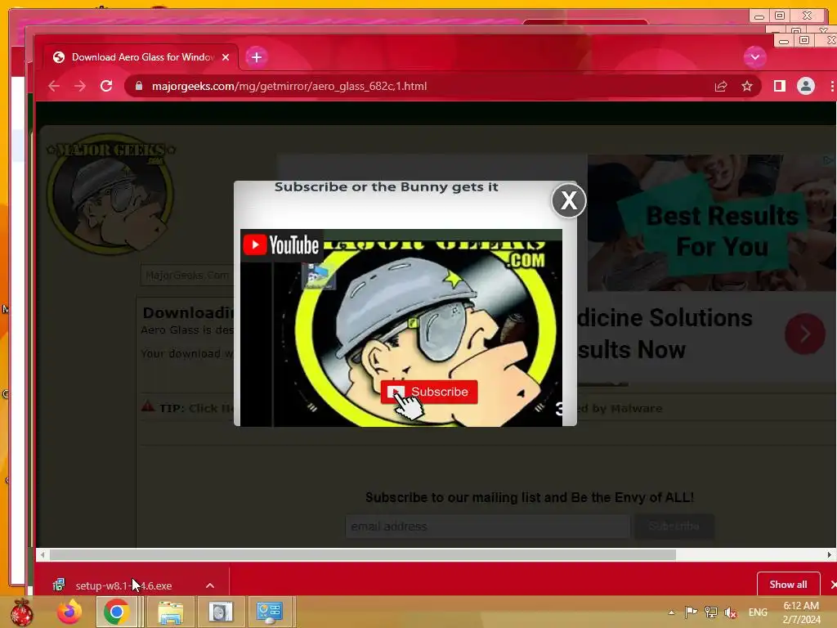Click the ENG language indicator
The height and width of the screenshot is (628, 837).
758,612
